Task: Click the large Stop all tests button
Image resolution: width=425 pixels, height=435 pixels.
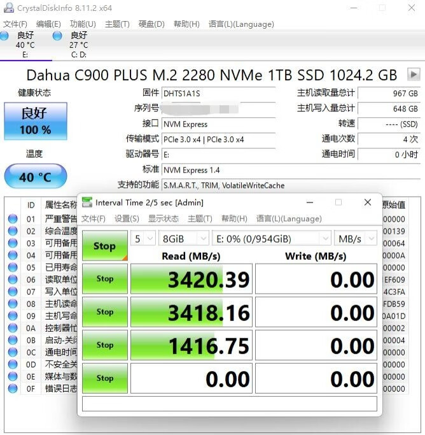Action: coord(105,245)
